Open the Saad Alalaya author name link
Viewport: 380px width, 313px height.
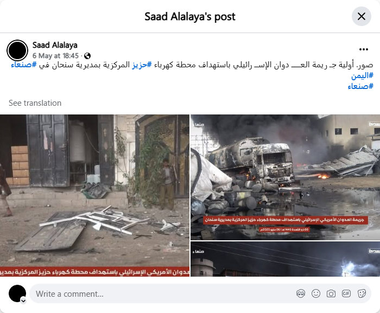[55, 45]
